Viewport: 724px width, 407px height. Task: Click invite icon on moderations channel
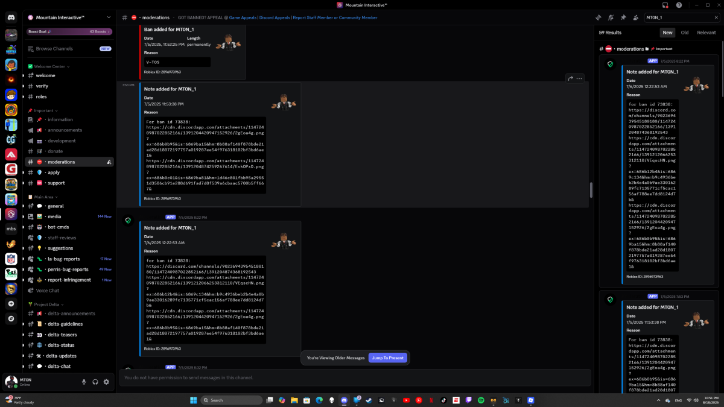(x=109, y=162)
